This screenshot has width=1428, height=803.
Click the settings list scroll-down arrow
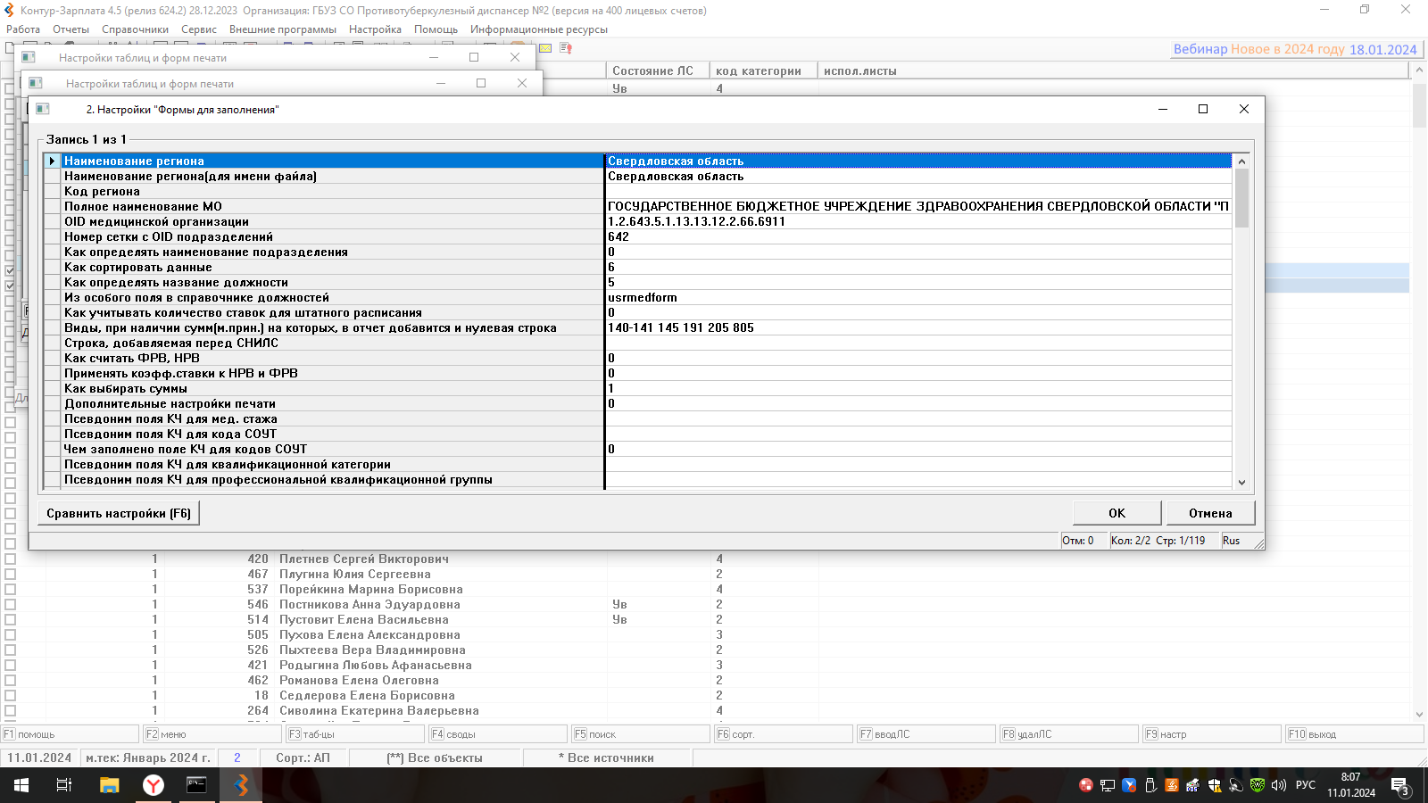[x=1241, y=482]
